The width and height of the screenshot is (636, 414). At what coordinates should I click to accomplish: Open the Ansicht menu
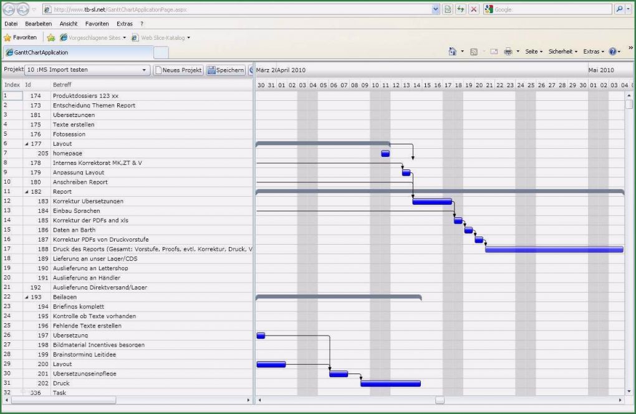[x=69, y=23]
